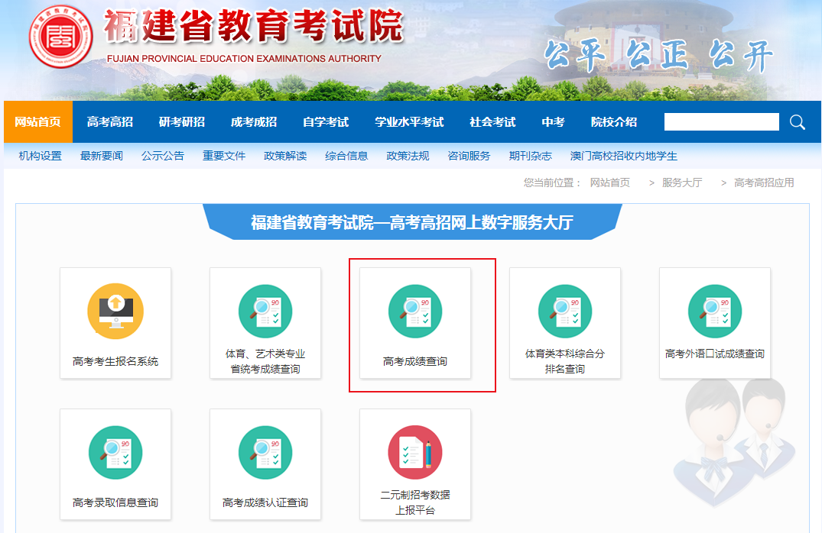
Task: Click the search input field
Action: pos(721,122)
